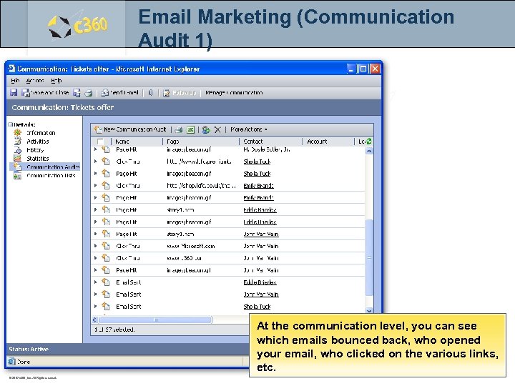Open the Help menu

click(x=57, y=80)
